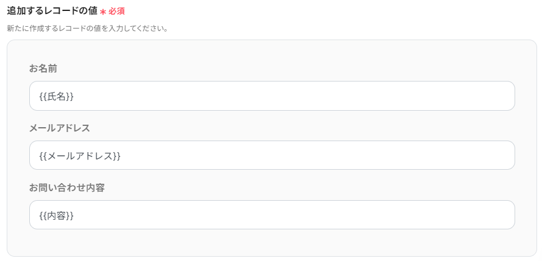
Task: Place cursor right after {{メールアドレス}} token
Action: click(x=121, y=156)
